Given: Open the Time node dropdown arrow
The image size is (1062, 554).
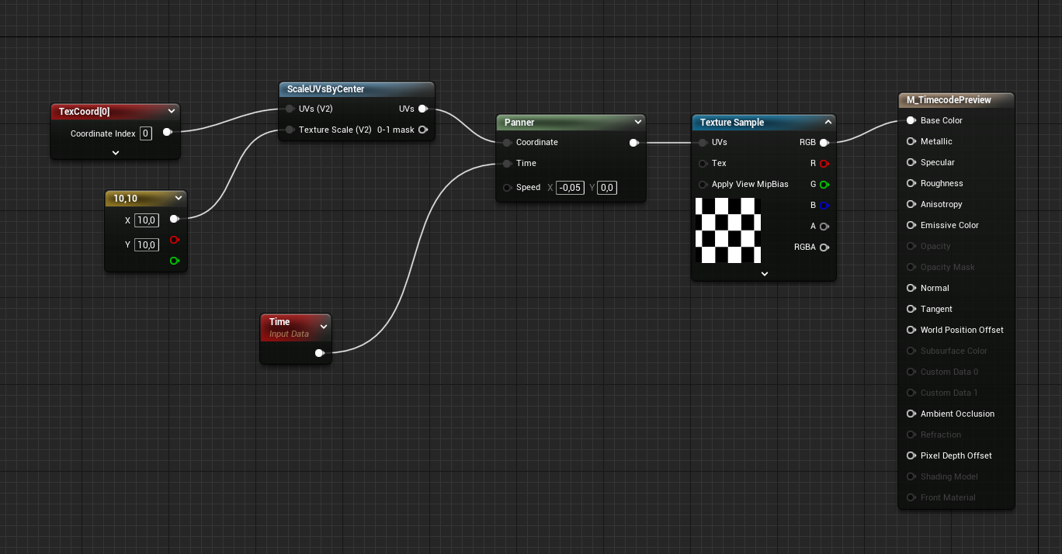Looking at the screenshot, I should pyautogui.click(x=324, y=326).
